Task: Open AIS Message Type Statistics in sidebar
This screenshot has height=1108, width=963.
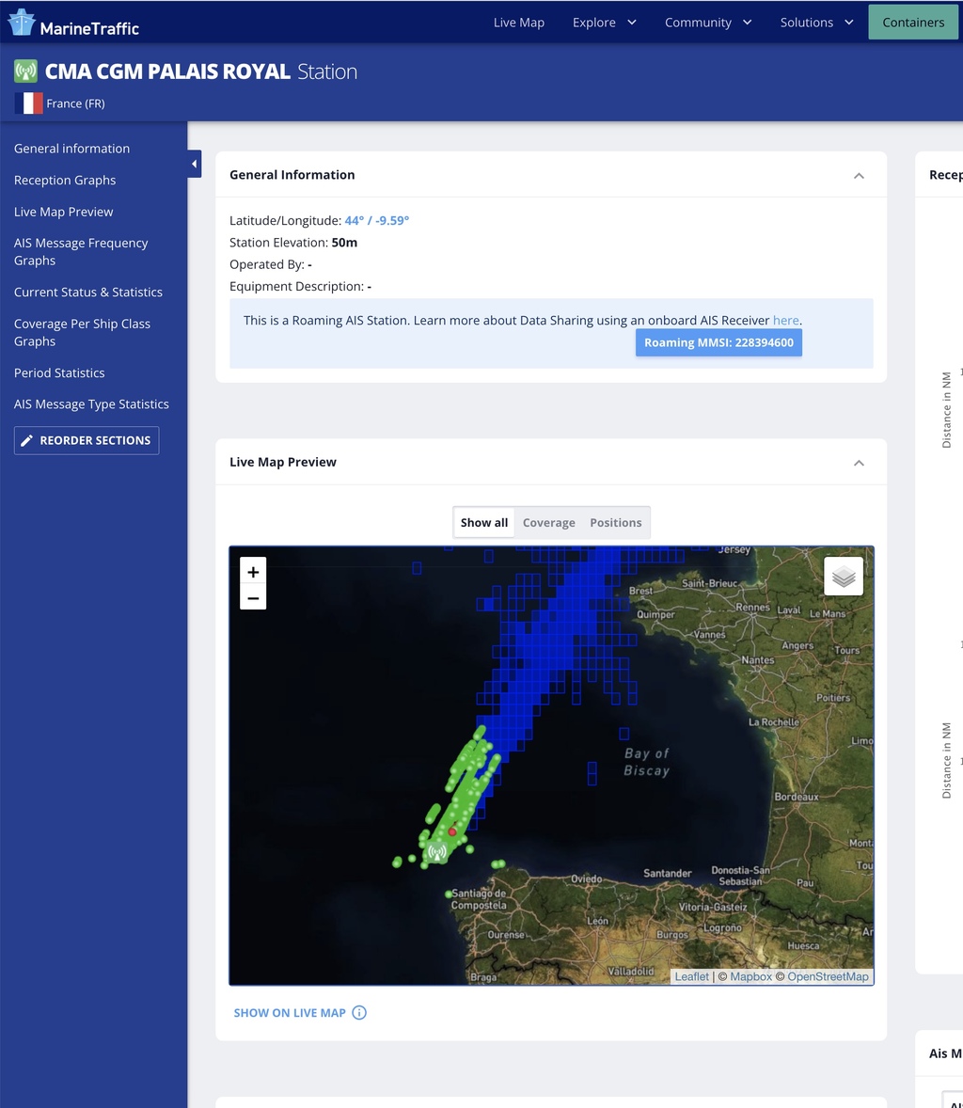Action: click(92, 404)
